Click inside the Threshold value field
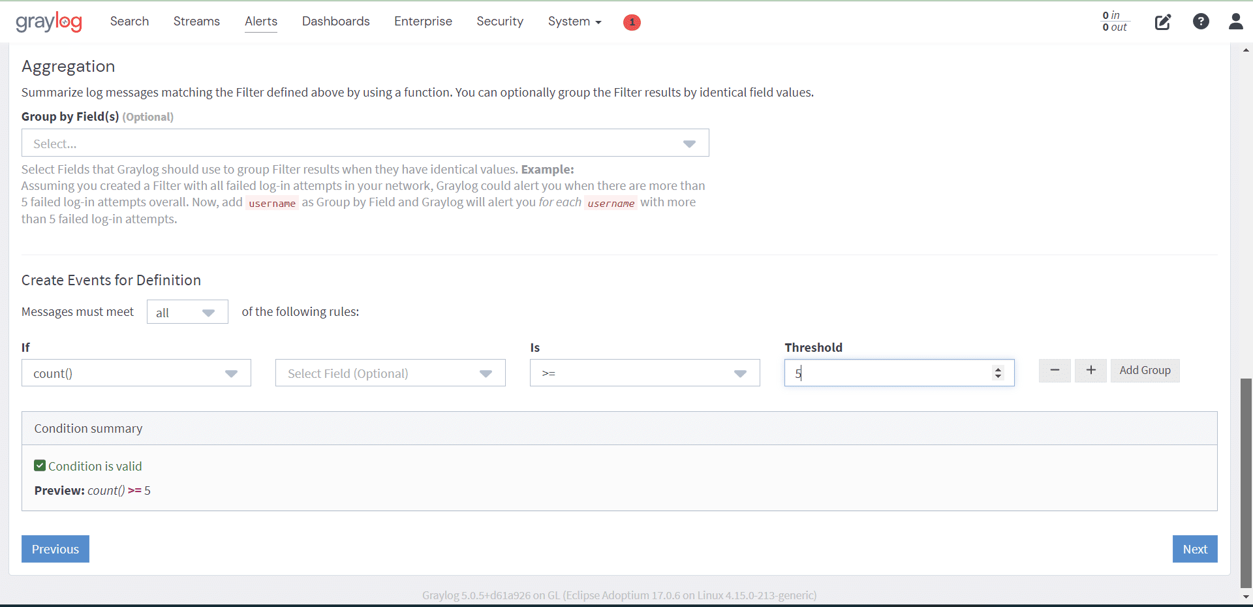This screenshot has width=1253, height=607. (881, 373)
